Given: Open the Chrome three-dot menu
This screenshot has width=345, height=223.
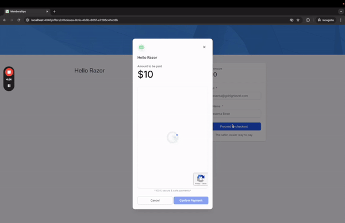Looking at the screenshot, I should (x=340, y=20).
